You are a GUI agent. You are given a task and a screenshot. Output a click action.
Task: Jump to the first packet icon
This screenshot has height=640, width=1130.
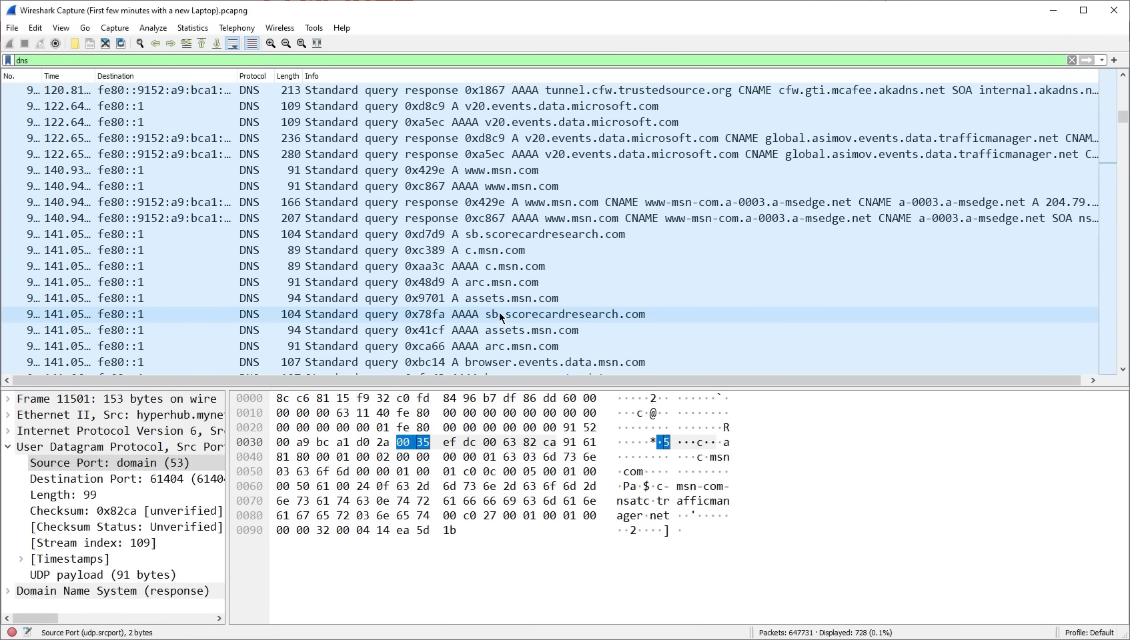tap(201, 43)
